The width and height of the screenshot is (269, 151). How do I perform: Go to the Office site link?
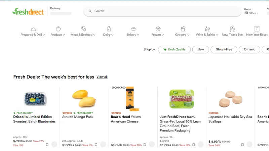click(x=251, y=13)
